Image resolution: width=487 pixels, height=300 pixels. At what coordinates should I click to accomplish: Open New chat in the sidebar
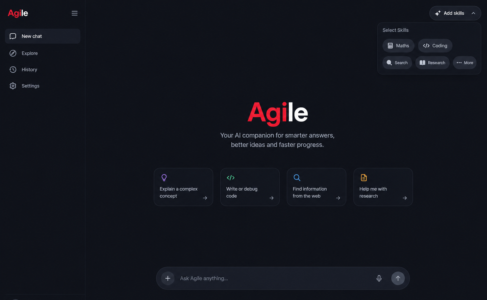click(x=42, y=36)
